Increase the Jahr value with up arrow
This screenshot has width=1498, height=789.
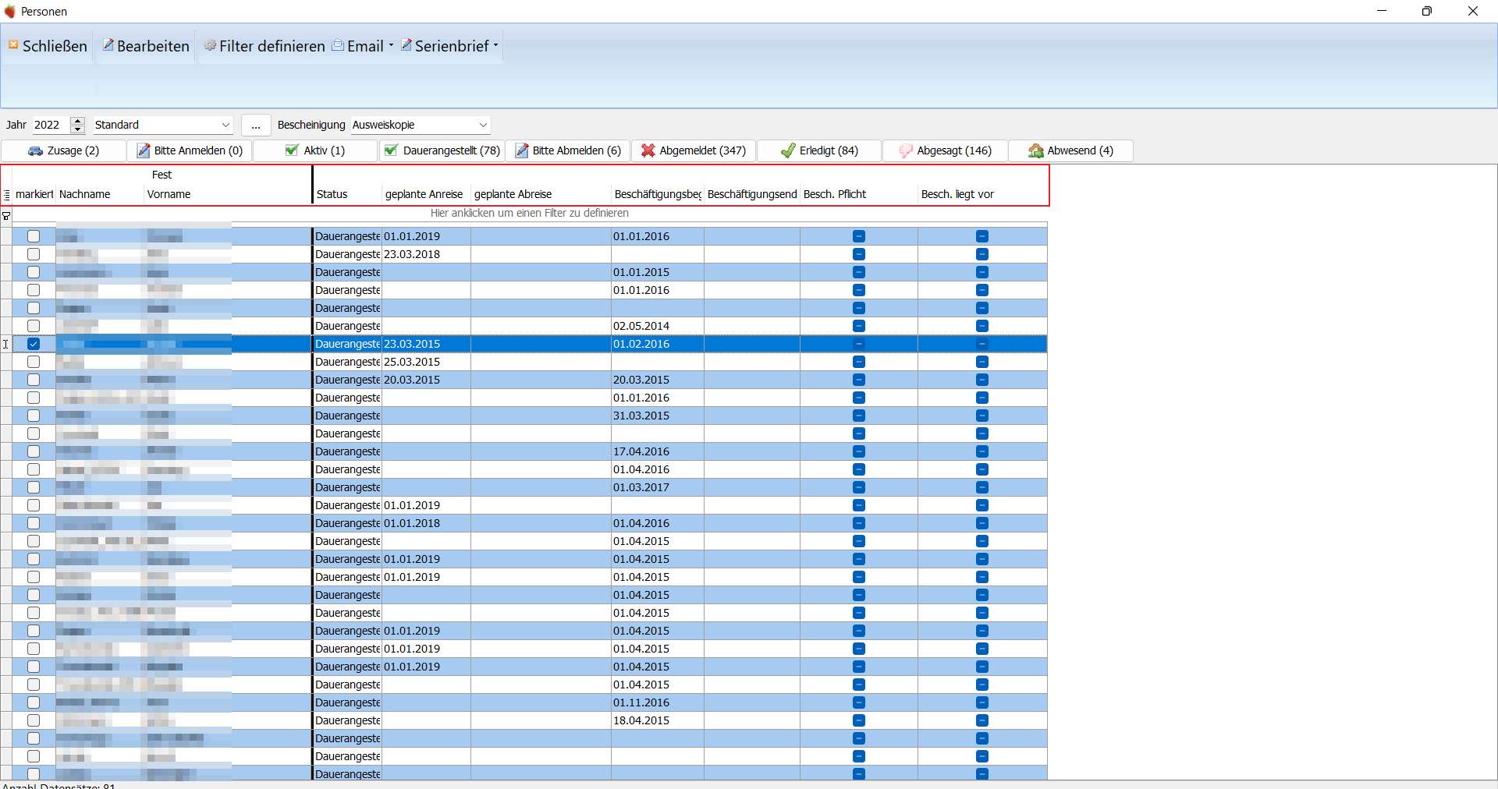coord(77,121)
